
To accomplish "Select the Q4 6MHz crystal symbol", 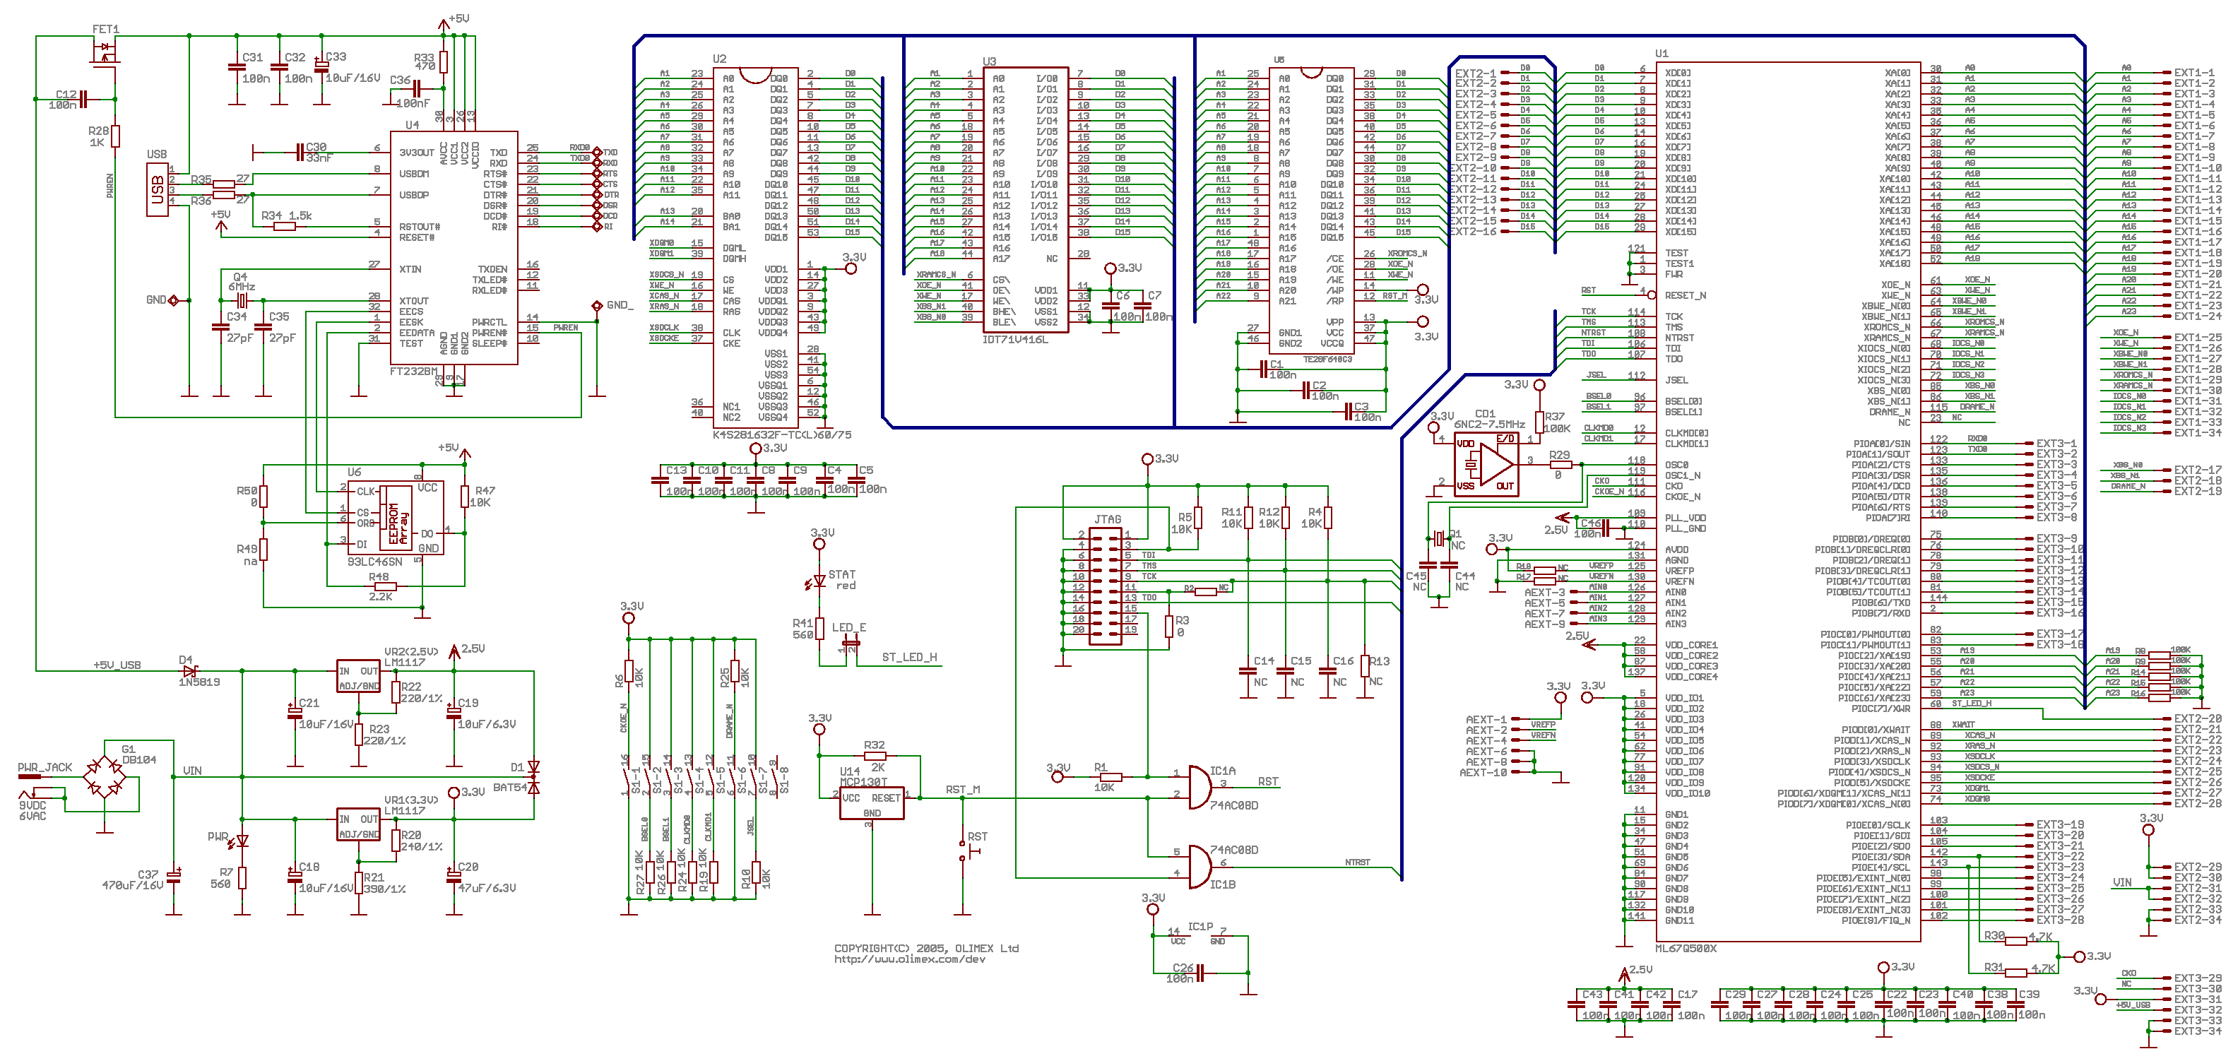I will tap(242, 301).
